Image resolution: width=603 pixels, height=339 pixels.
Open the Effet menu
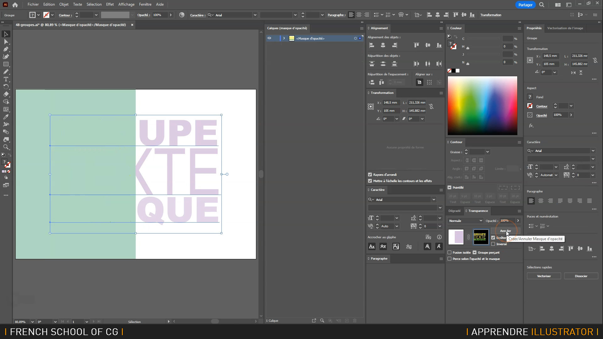tap(110, 4)
